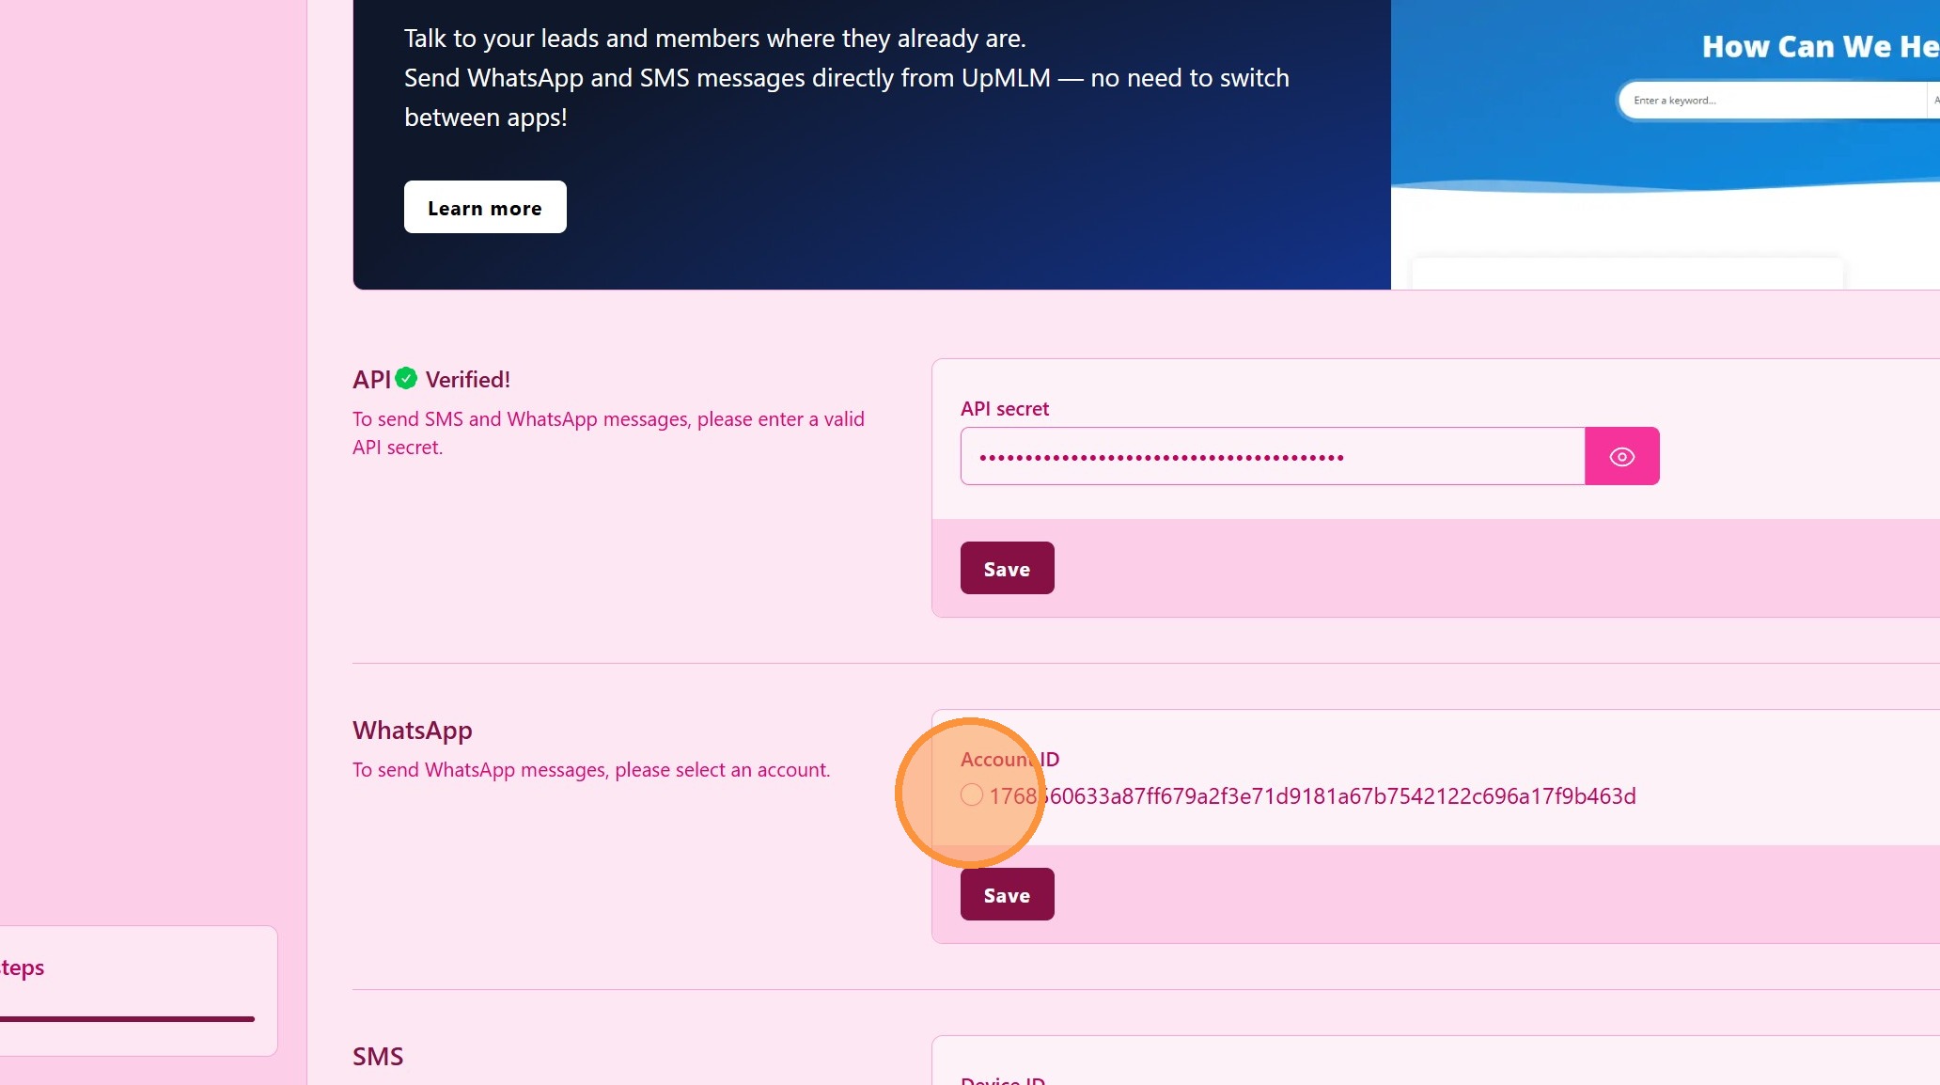Click the Device ID label under SMS
Image resolution: width=1940 pixels, height=1085 pixels.
pos(1002,1080)
